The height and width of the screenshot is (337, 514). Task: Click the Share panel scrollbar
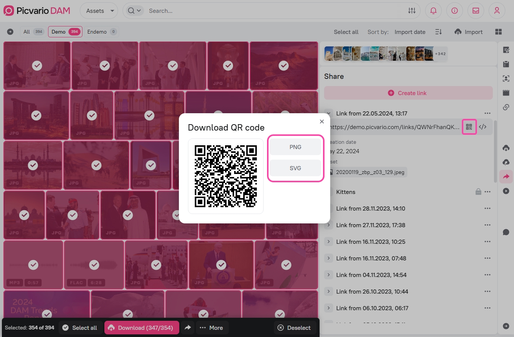495,151
